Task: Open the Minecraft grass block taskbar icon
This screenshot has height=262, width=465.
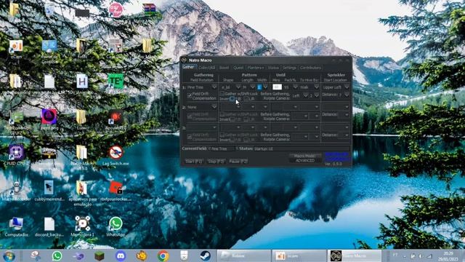Action: tap(99, 255)
